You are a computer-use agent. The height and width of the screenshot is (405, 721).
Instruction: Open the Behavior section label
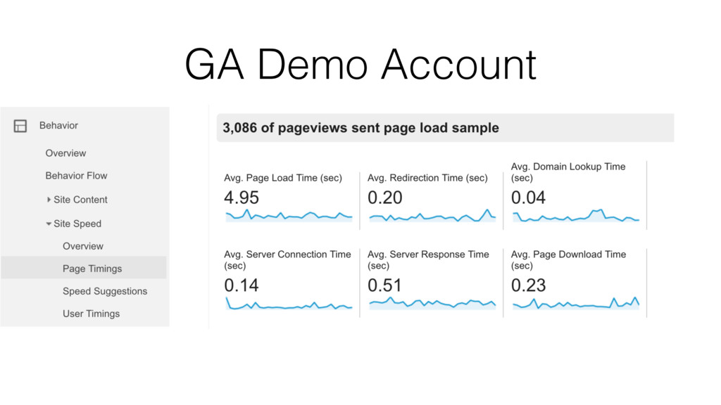[x=58, y=125]
